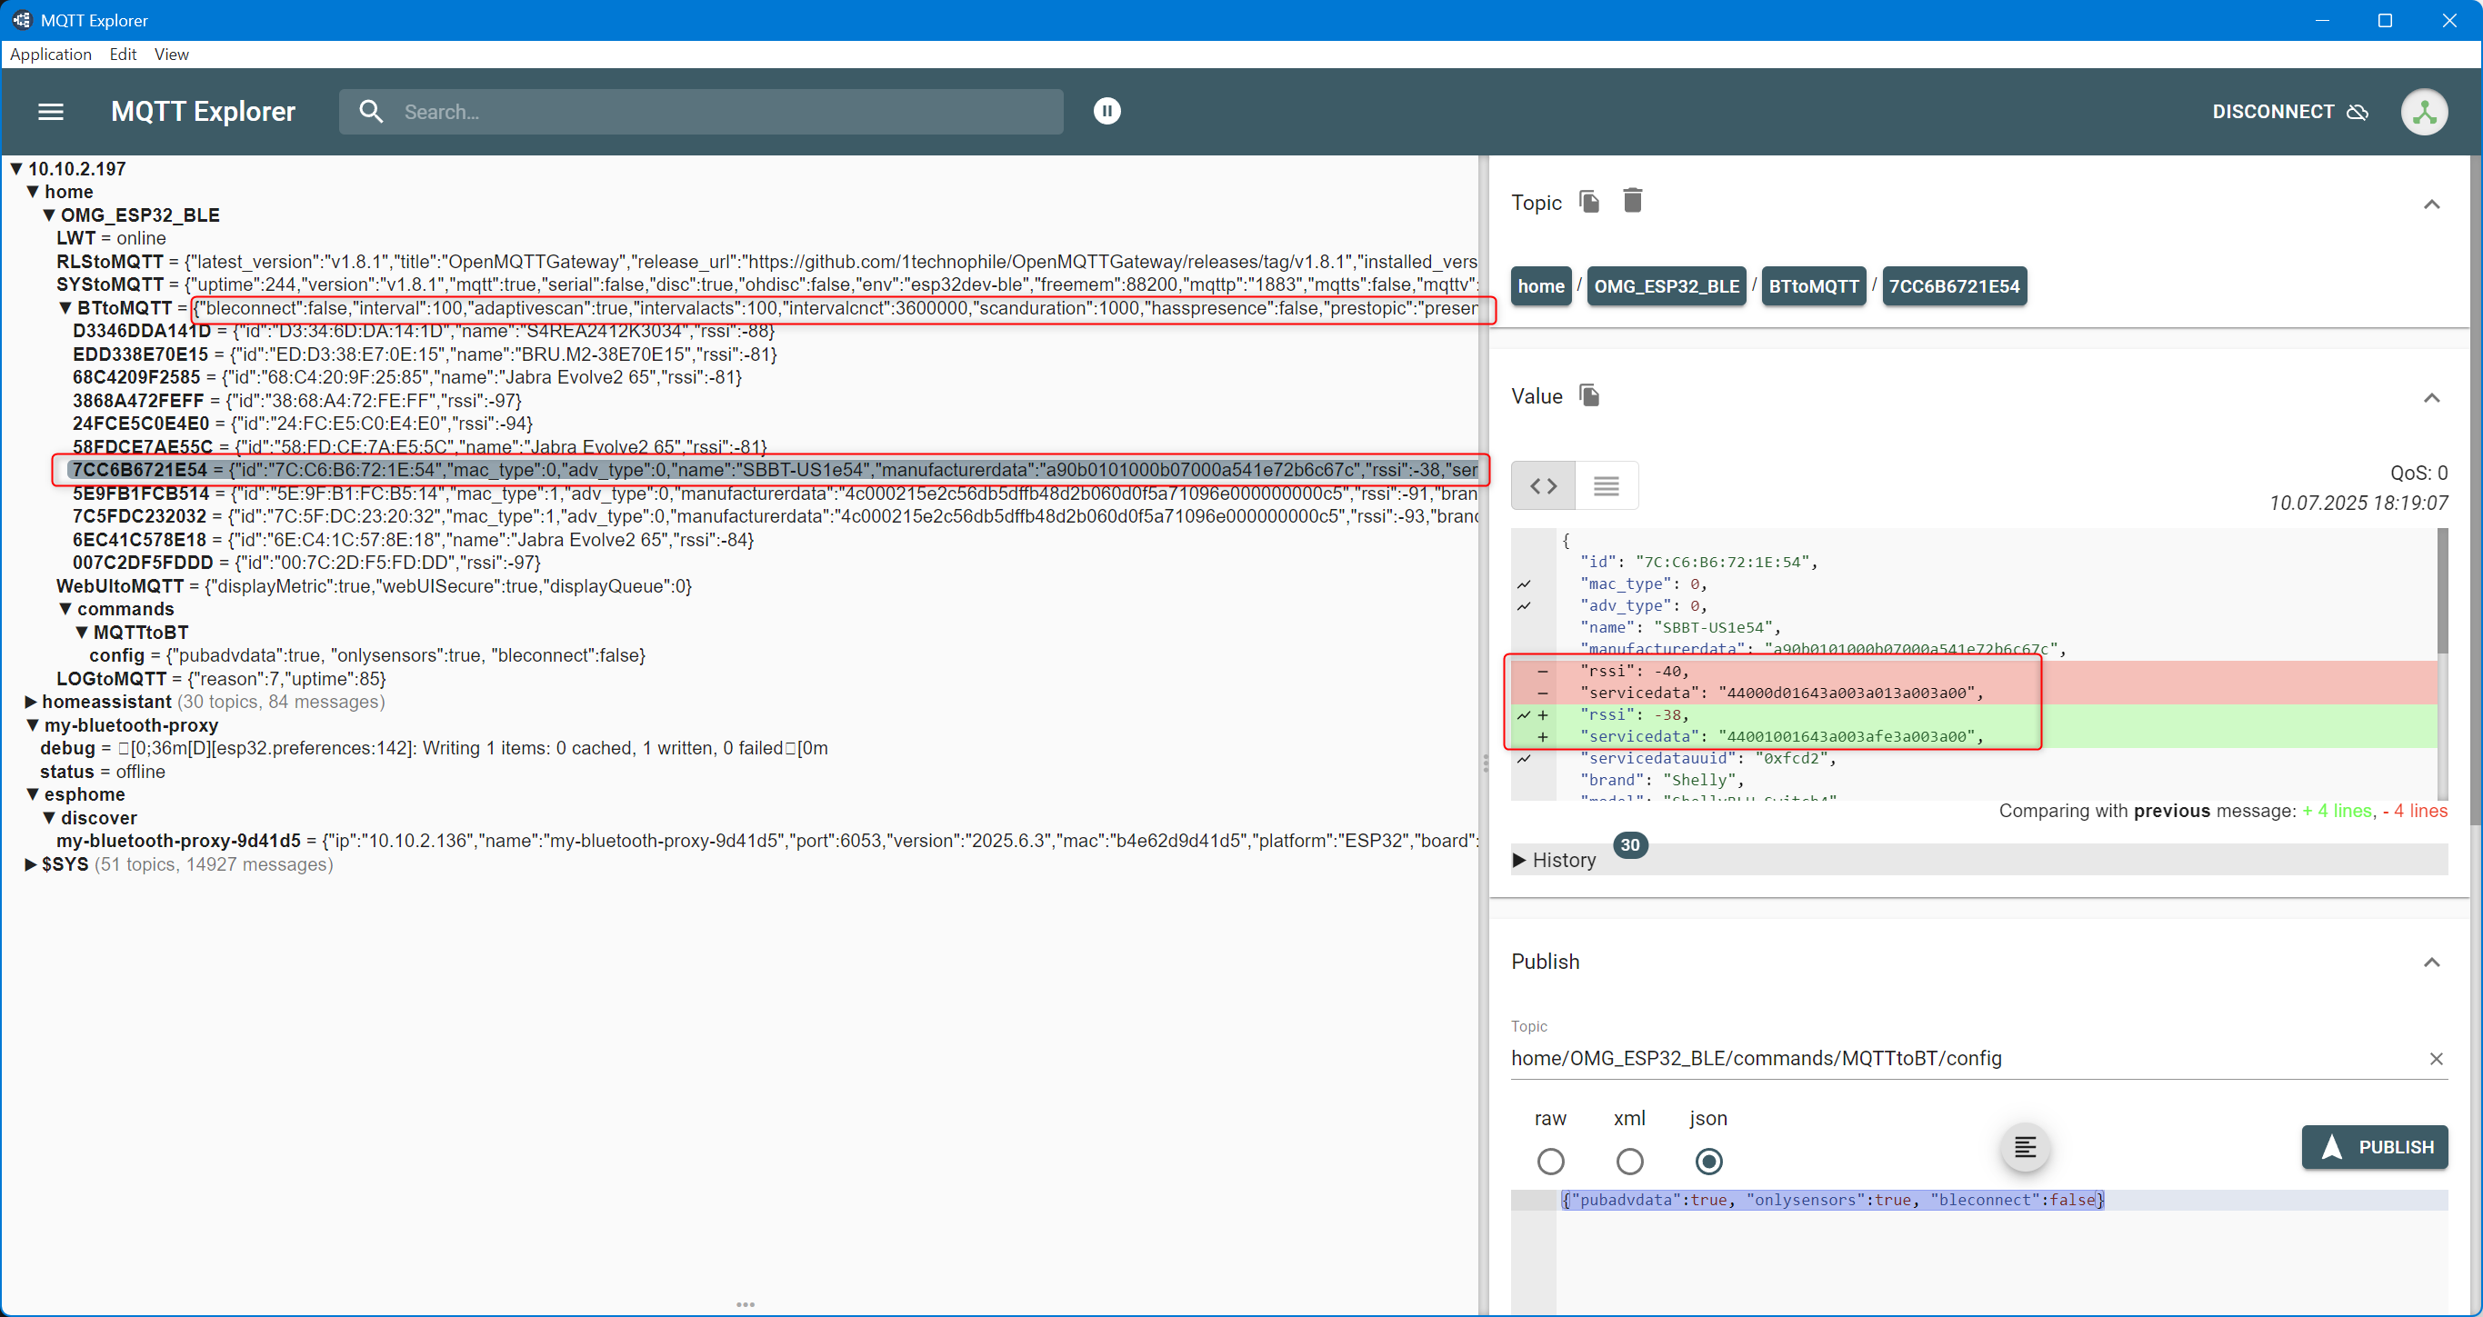Open the hamburger navigation menu
This screenshot has height=1317, width=2483.
tap(50, 112)
